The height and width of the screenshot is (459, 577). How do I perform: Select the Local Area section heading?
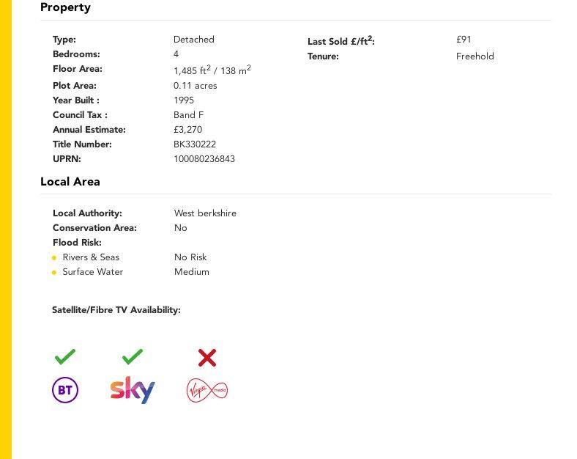pos(70,182)
